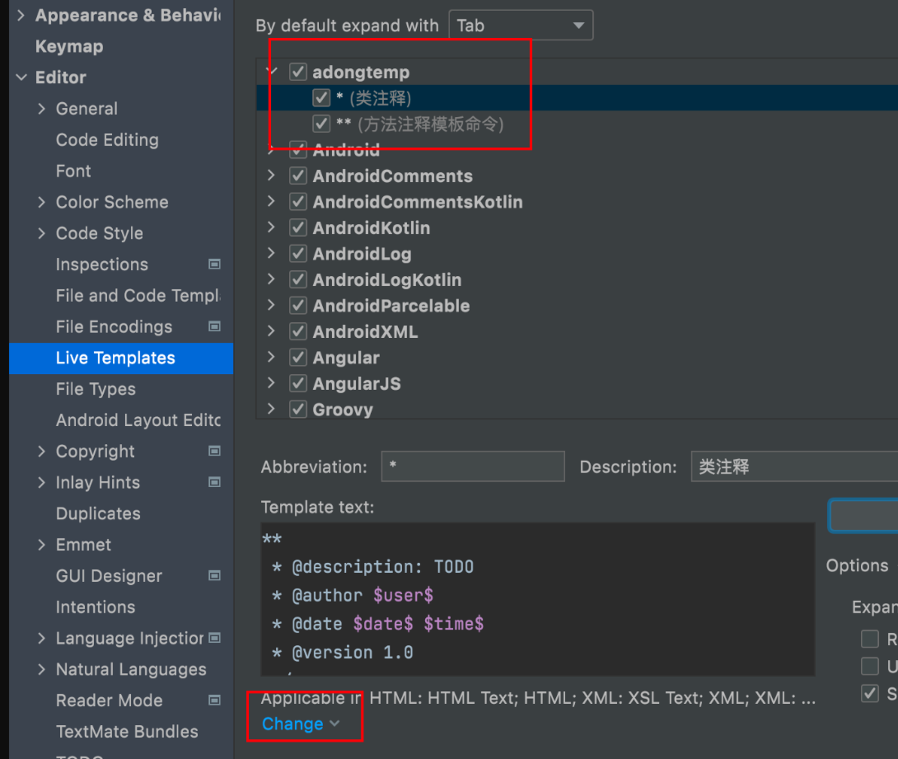Uncheck the 方法注释模板命令 template checkbox
Viewport: 898px width, 759px height.
321,124
